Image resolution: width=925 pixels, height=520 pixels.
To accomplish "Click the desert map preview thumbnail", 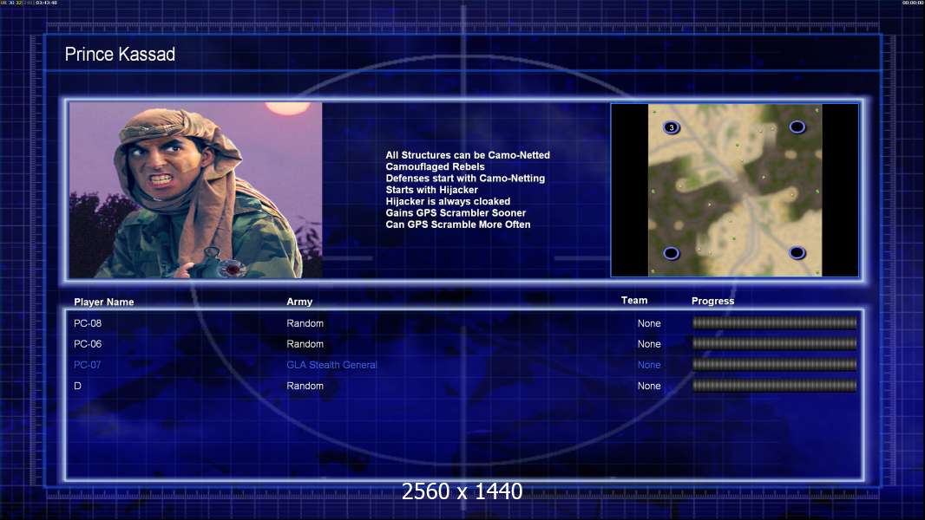I will [734, 190].
